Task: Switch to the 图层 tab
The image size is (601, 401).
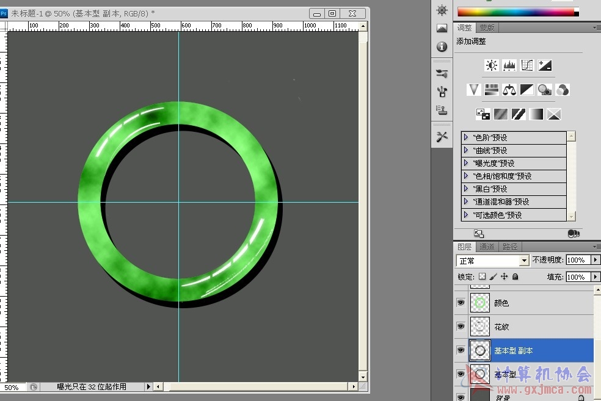Action: pos(465,247)
